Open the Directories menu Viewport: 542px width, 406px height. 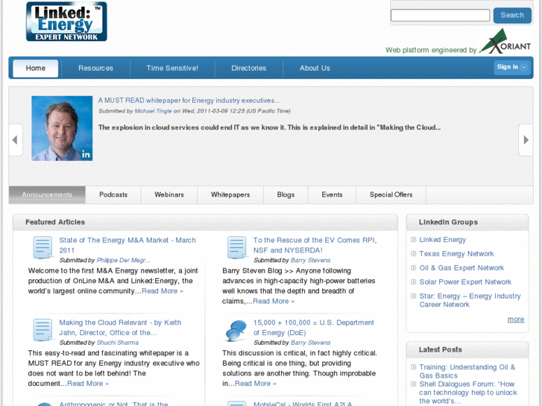point(249,68)
